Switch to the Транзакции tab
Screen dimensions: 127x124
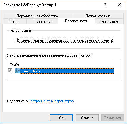coord(43,22)
